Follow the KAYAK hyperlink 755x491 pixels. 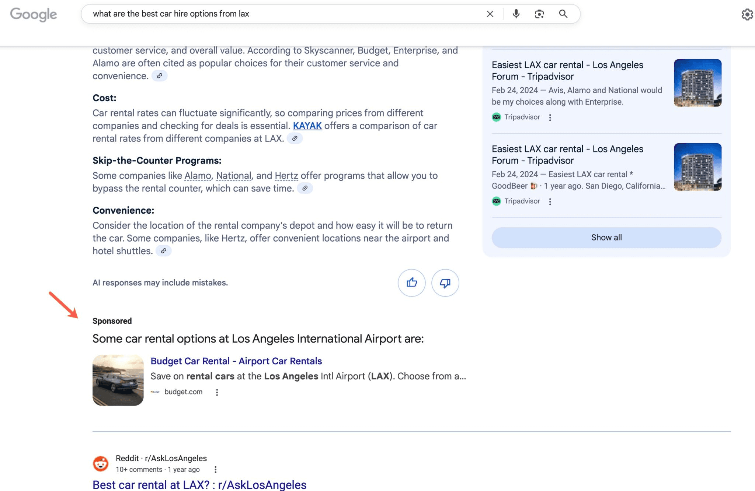pyautogui.click(x=307, y=126)
